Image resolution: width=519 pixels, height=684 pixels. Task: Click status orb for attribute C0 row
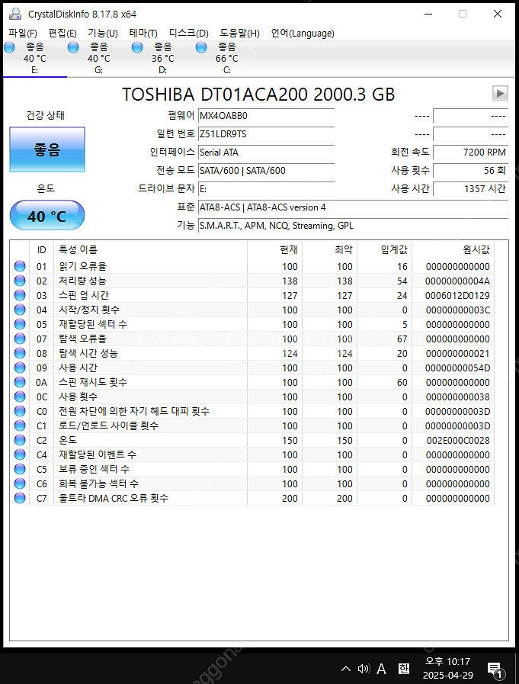20,411
